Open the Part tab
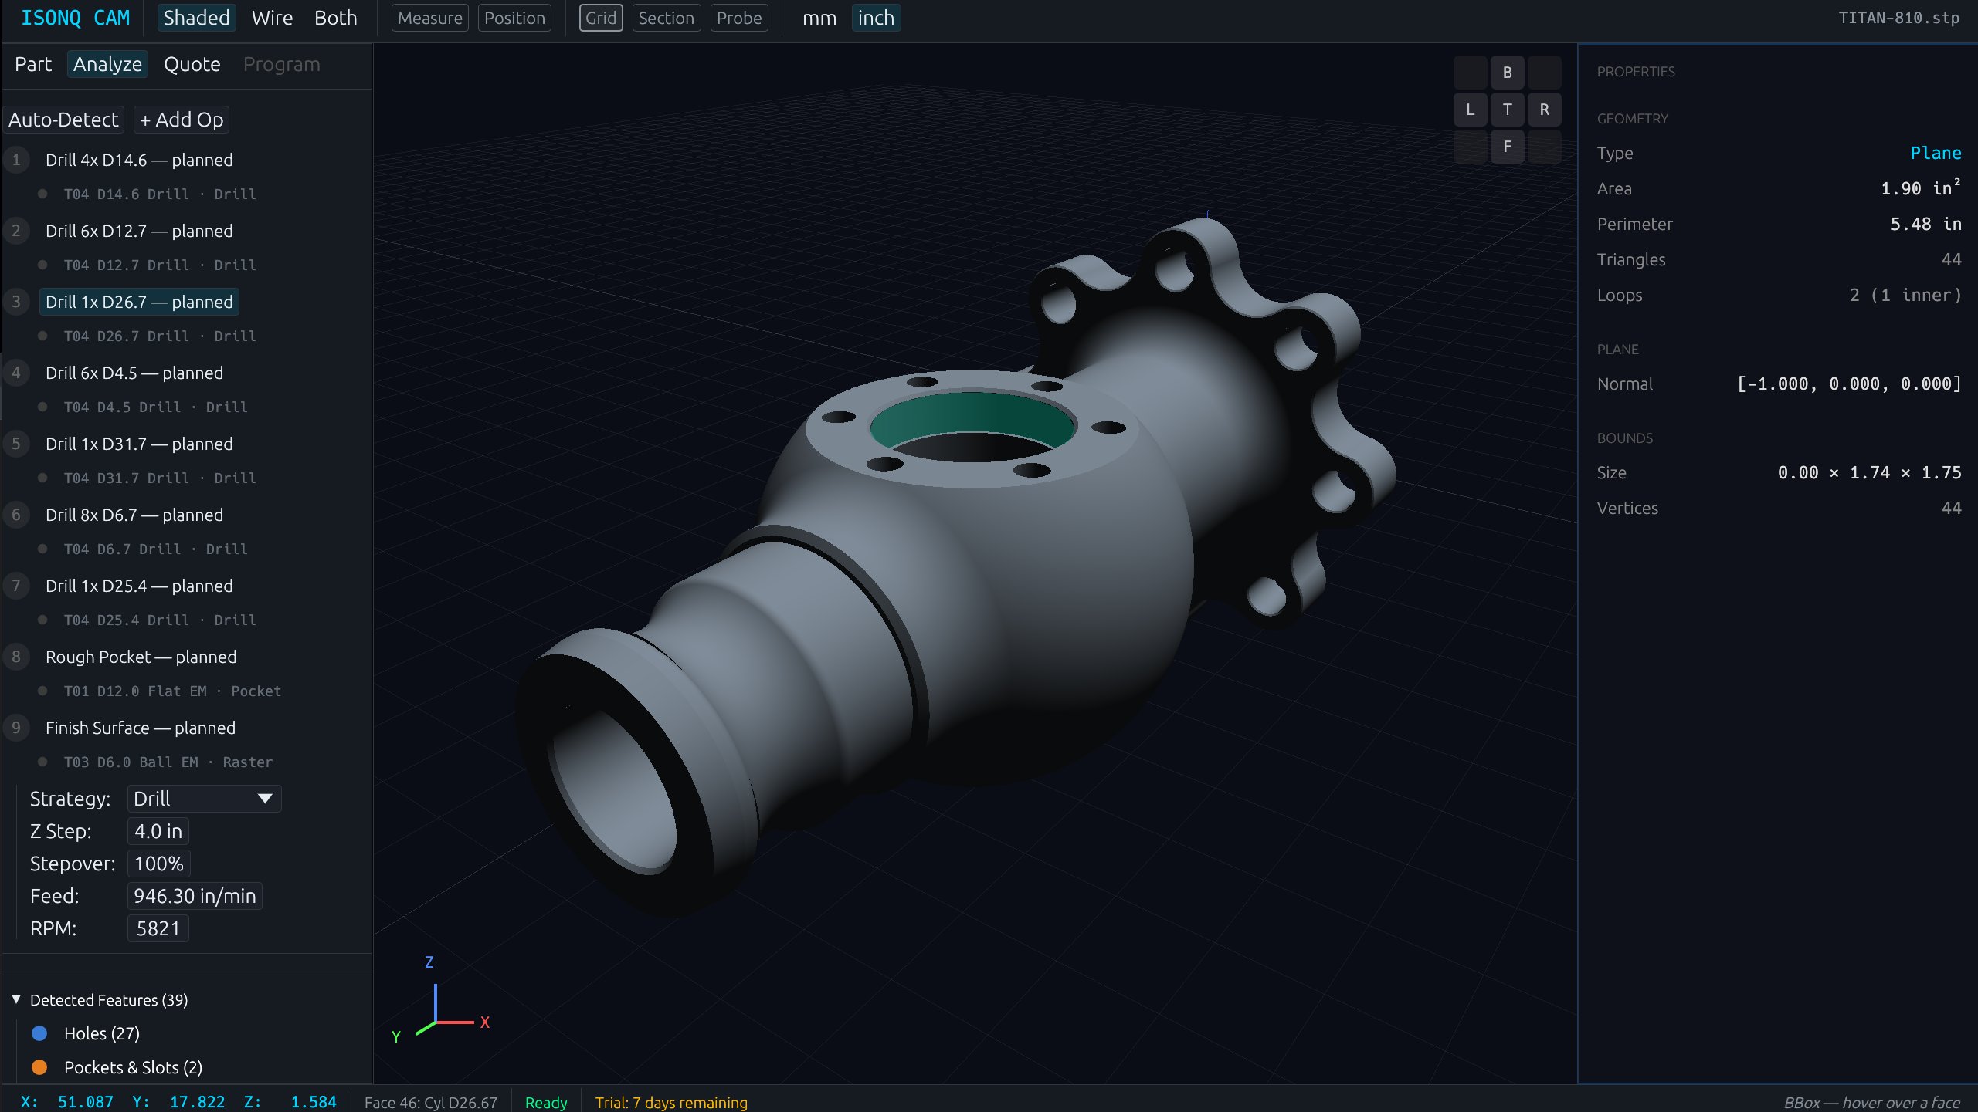 click(33, 64)
